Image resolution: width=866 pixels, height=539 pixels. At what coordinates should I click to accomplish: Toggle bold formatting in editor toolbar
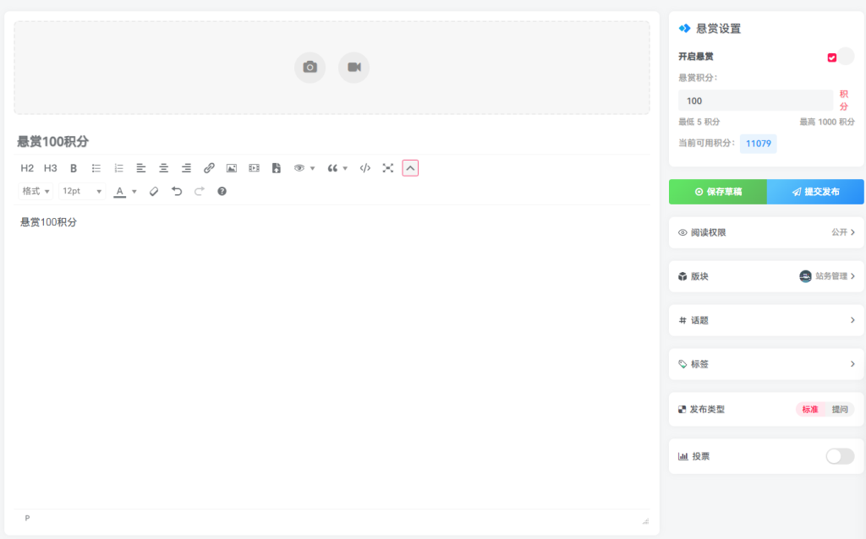pos(74,168)
